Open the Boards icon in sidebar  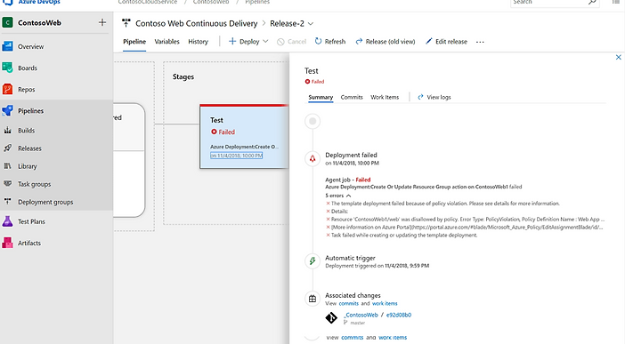tap(8, 68)
